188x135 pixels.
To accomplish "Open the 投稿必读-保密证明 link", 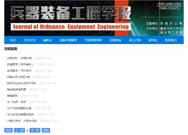I will [18, 77].
